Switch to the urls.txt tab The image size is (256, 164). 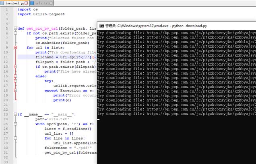(41, 3)
